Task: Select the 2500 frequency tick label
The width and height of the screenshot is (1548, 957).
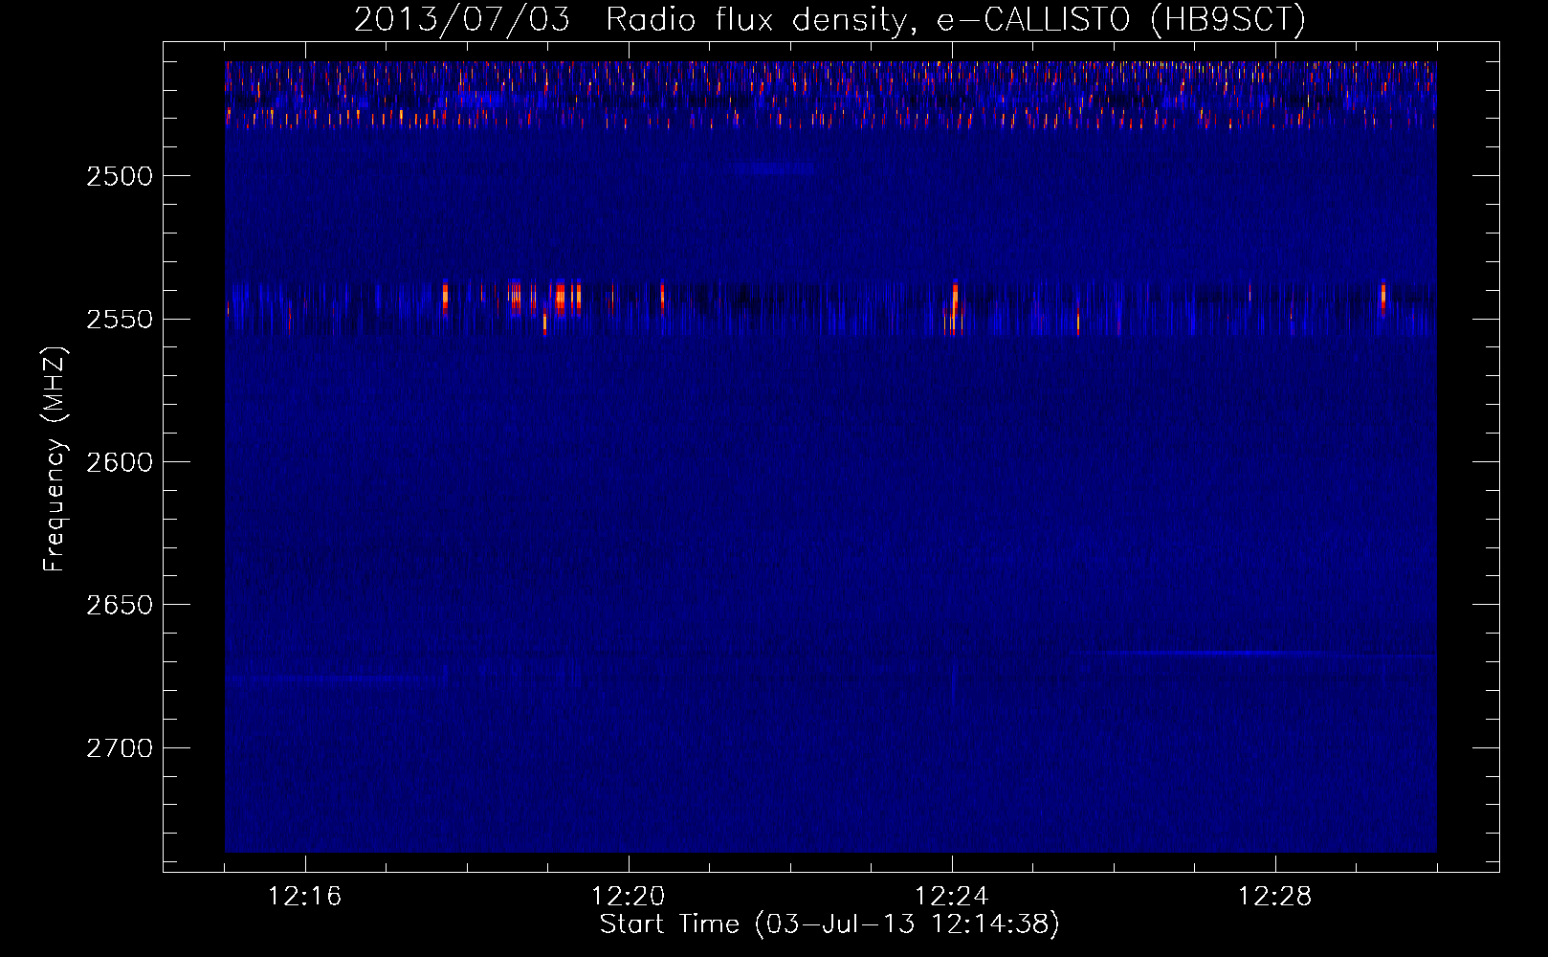Action: click(x=119, y=176)
